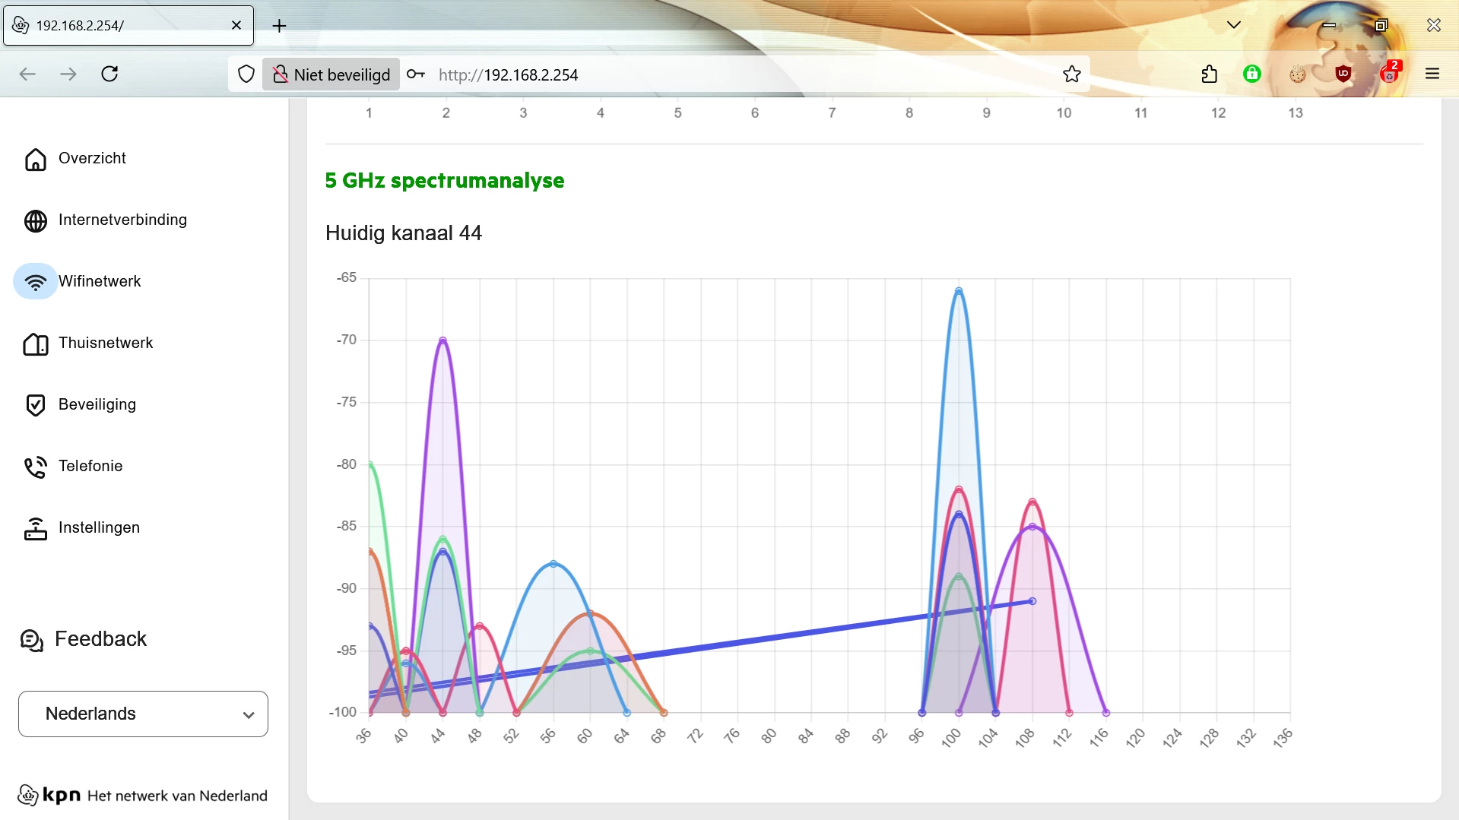Click the purple peak point at channel 44
The image size is (1459, 820).
pyautogui.click(x=442, y=340)
